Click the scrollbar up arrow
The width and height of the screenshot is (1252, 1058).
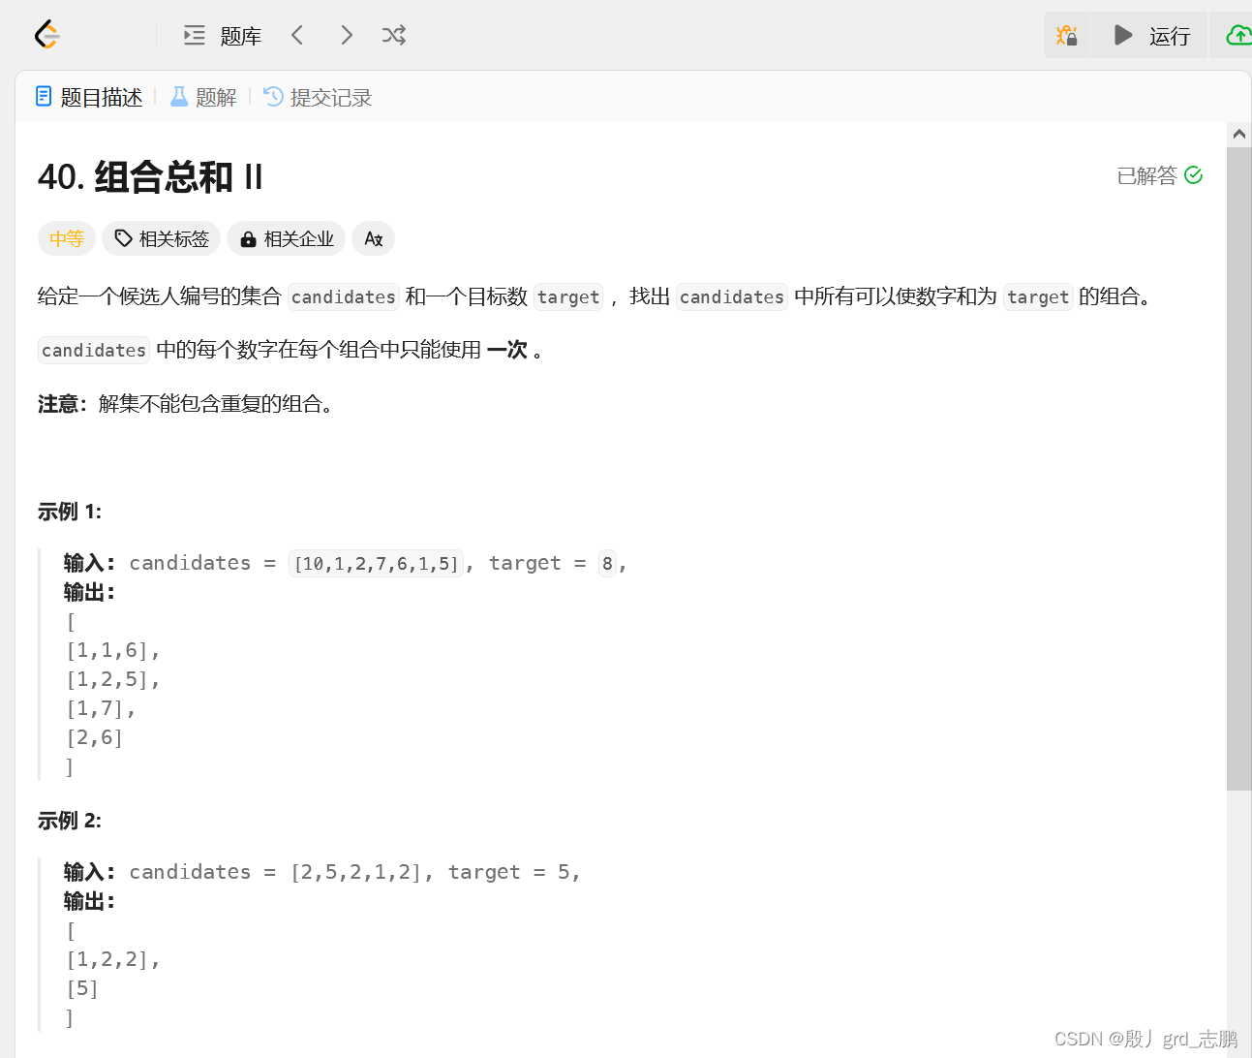[1238, 135]
